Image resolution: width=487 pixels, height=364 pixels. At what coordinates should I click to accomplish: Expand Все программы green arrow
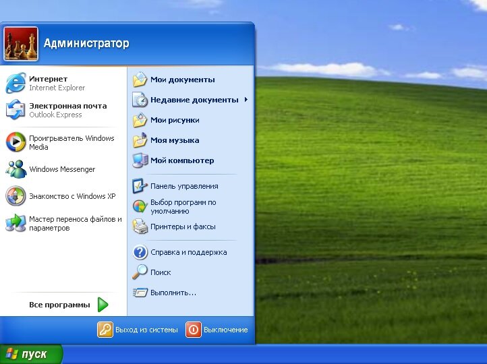(103, 305)
